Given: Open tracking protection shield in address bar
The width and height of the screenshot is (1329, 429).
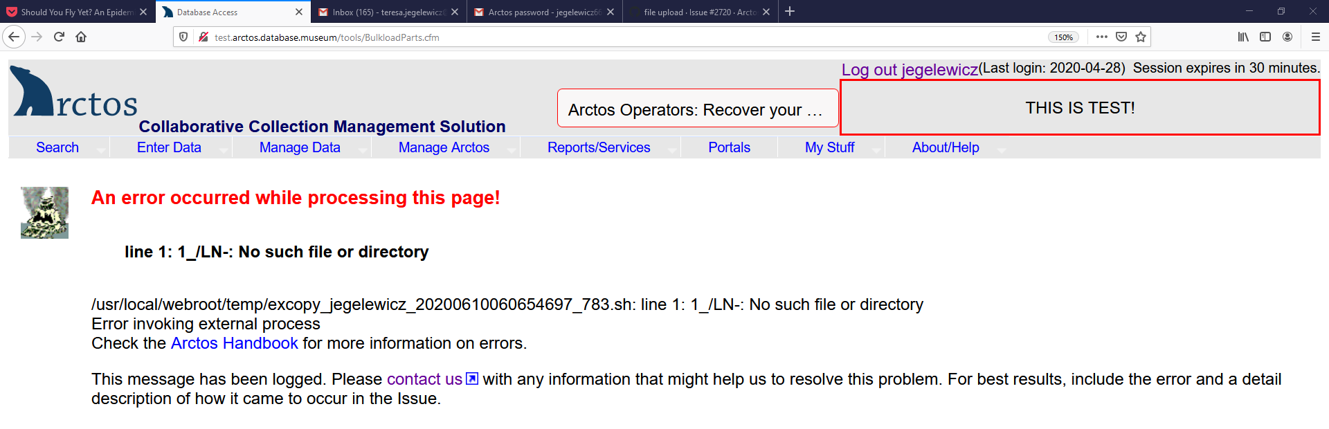Looking at the screenshot, I should click(183, 37).
